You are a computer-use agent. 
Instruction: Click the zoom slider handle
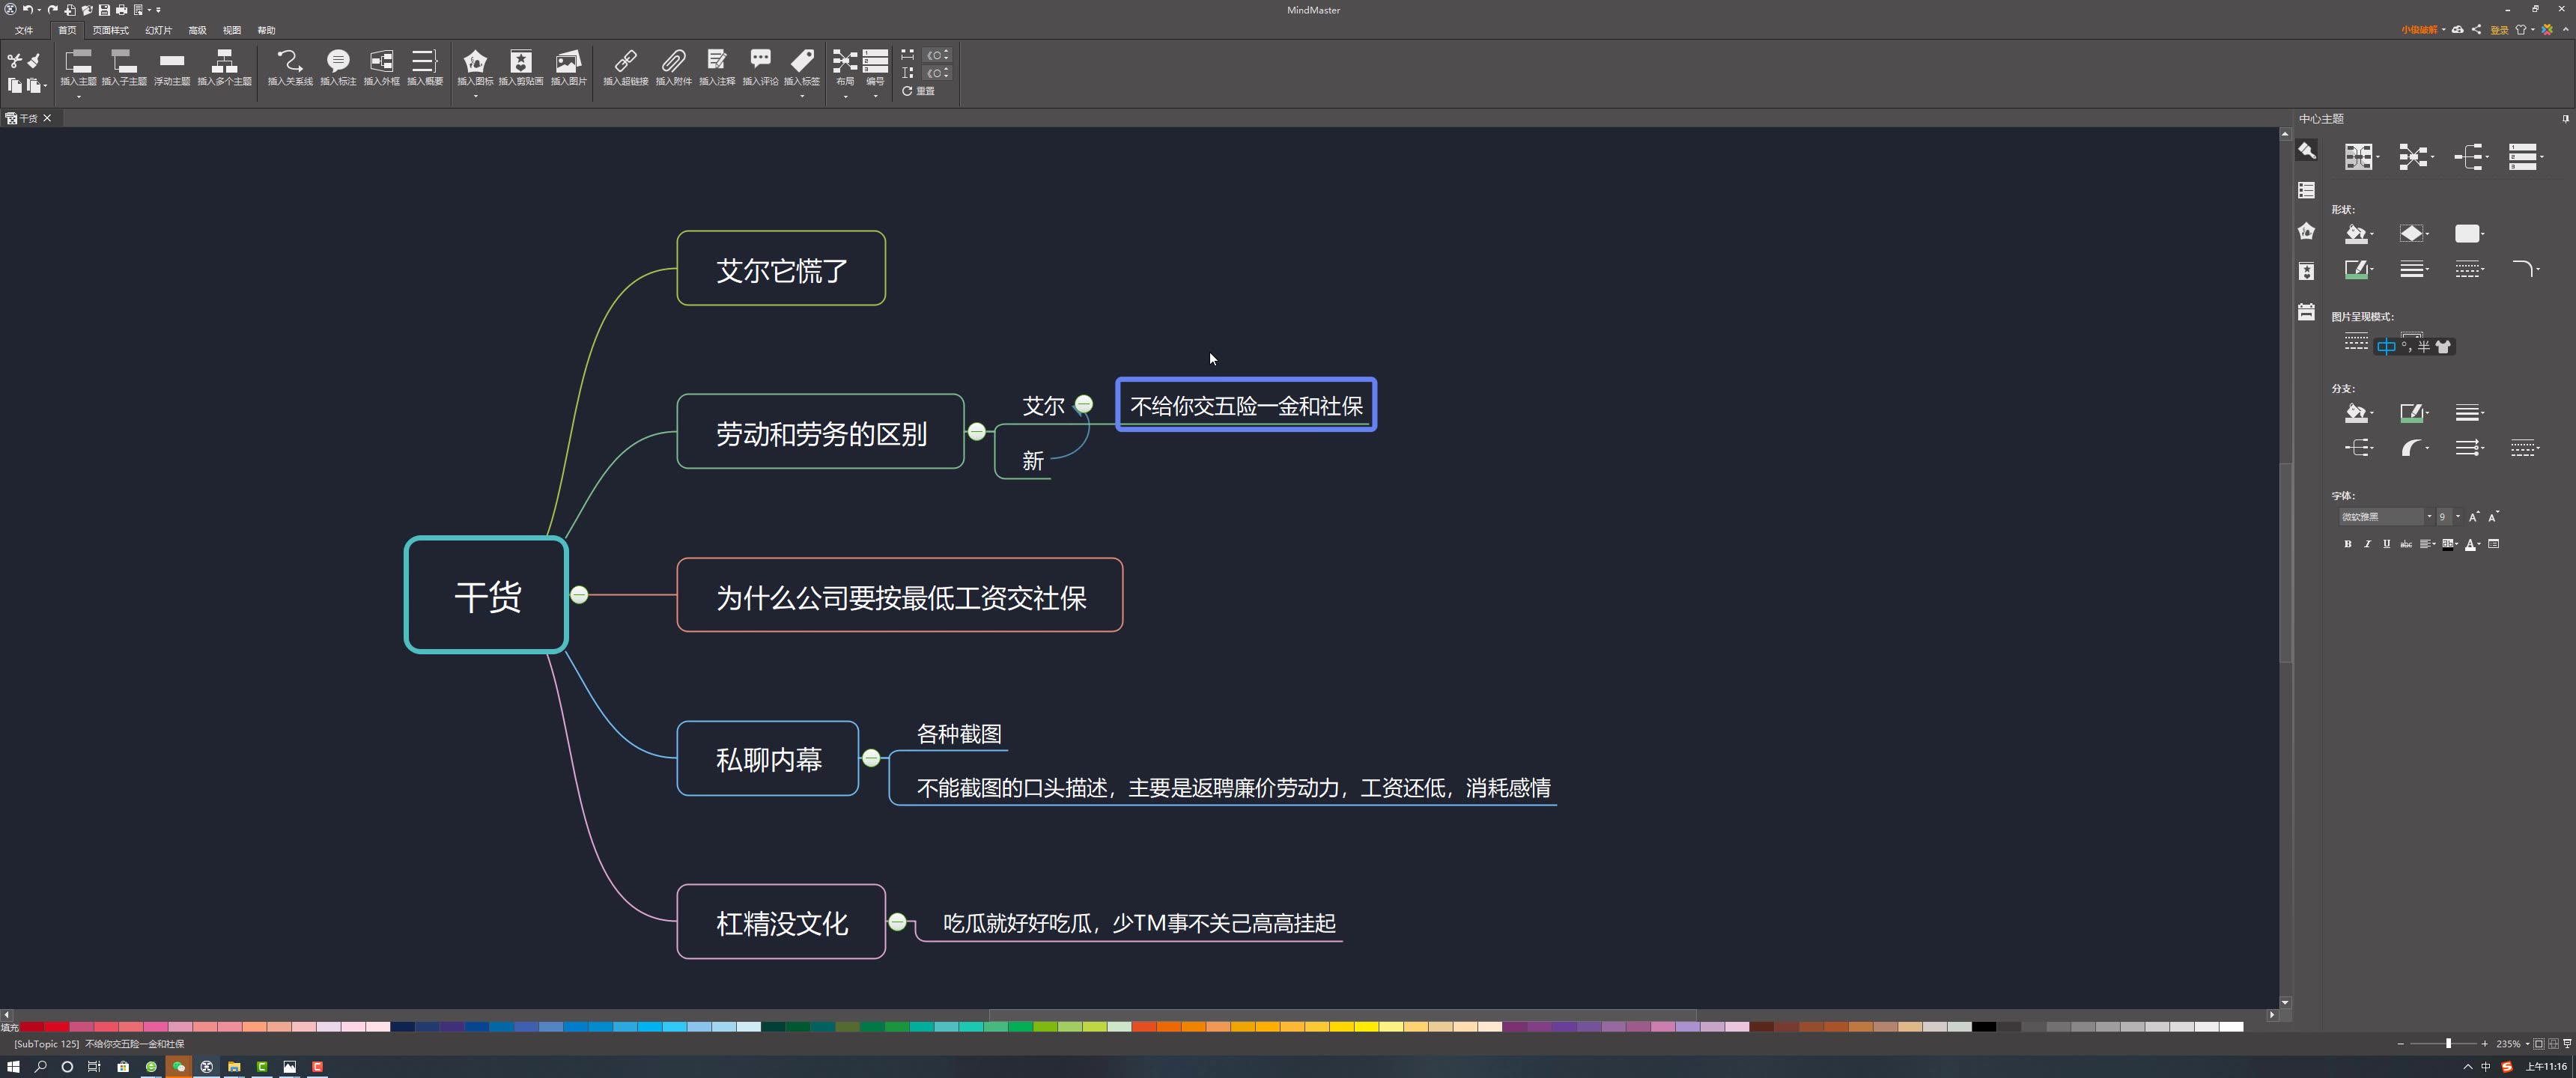[x=2448, y=1043]
